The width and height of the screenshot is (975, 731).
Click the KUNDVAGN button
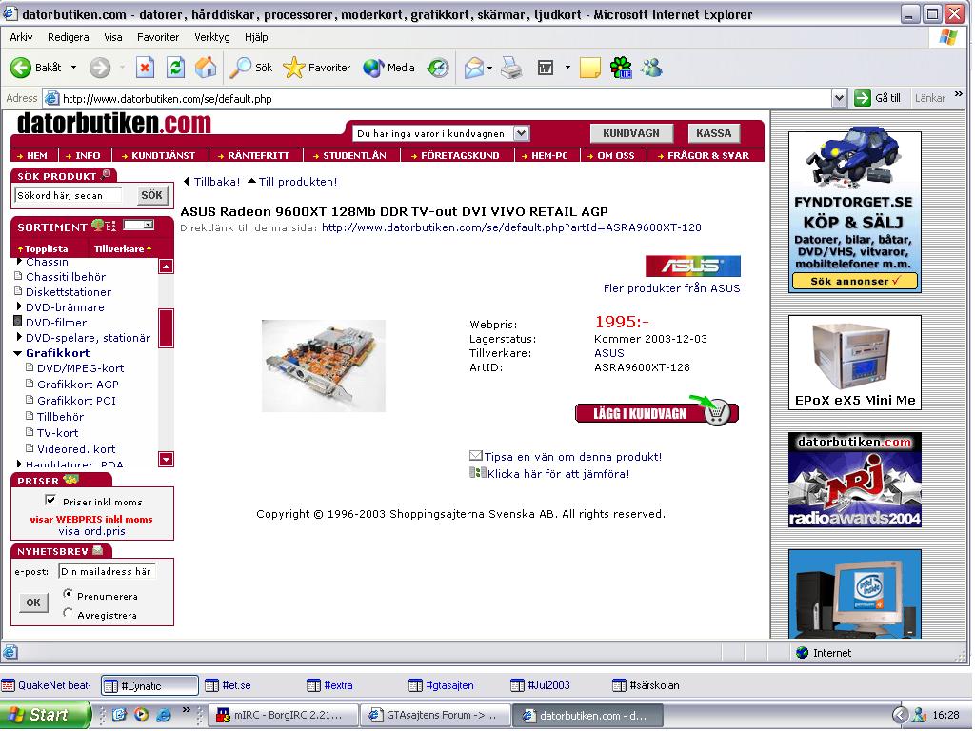pos(631,133)
